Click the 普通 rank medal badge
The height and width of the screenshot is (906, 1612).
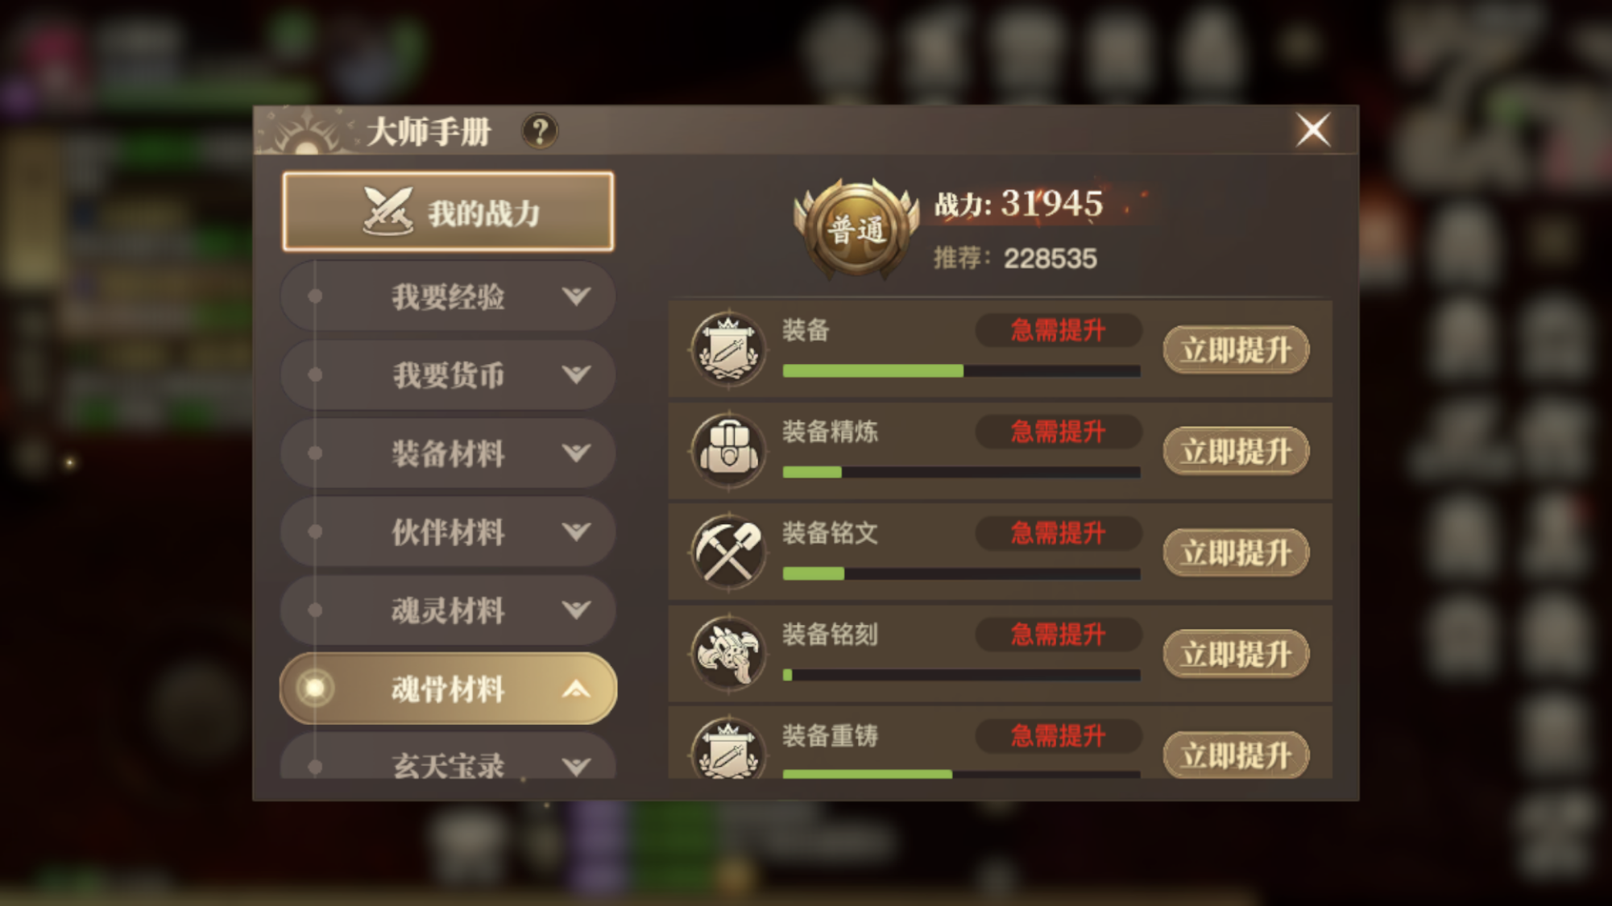pos(857,230)
